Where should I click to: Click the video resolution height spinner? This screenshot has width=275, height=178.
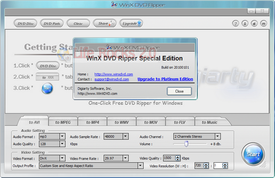point(225,166)
